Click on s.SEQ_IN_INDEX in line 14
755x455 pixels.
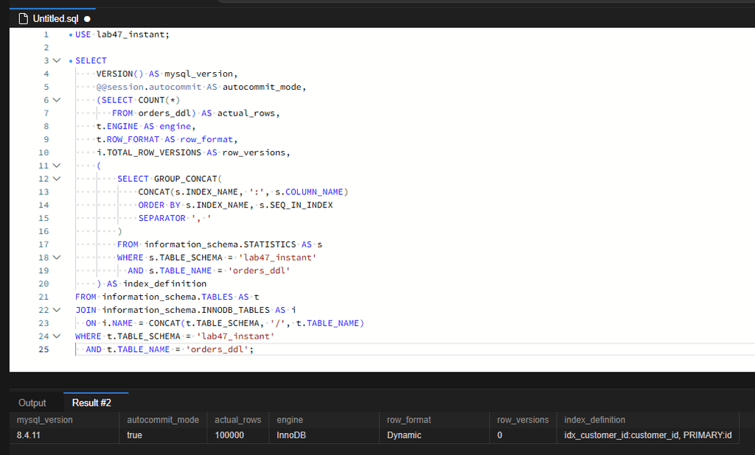296,205
